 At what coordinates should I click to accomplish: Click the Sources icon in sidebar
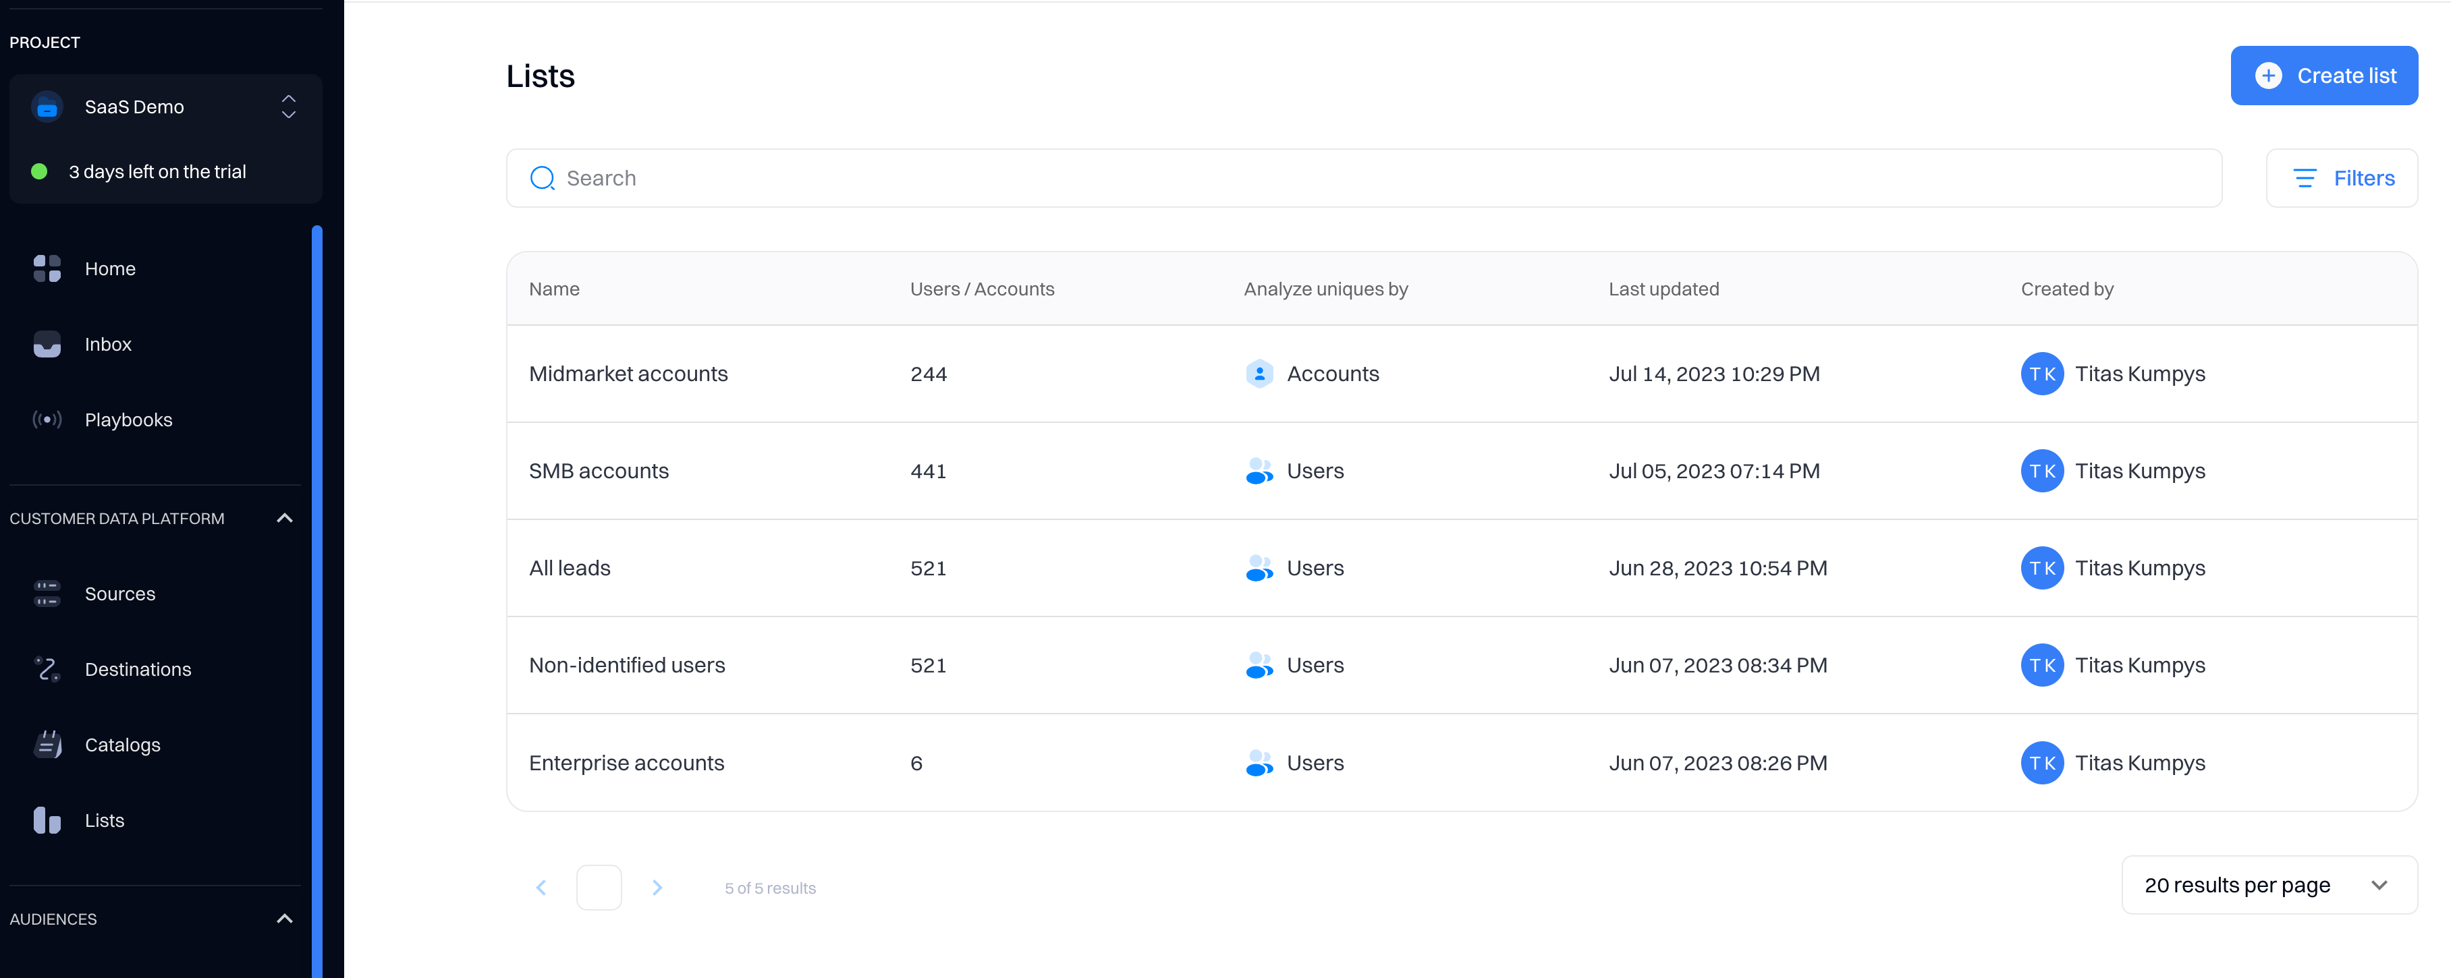(x=47, y=594)
